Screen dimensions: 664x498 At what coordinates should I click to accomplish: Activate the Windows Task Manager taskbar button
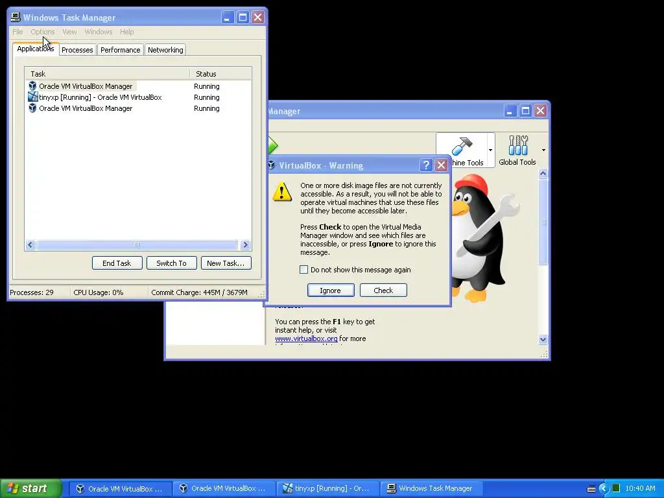[x=431, y=489]
